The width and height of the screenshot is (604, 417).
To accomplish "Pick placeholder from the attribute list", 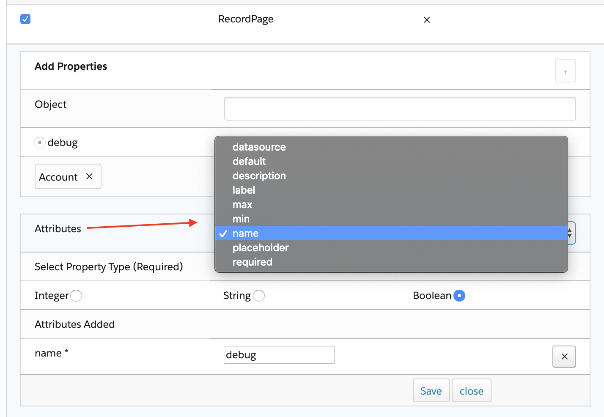I will point(260,248).
